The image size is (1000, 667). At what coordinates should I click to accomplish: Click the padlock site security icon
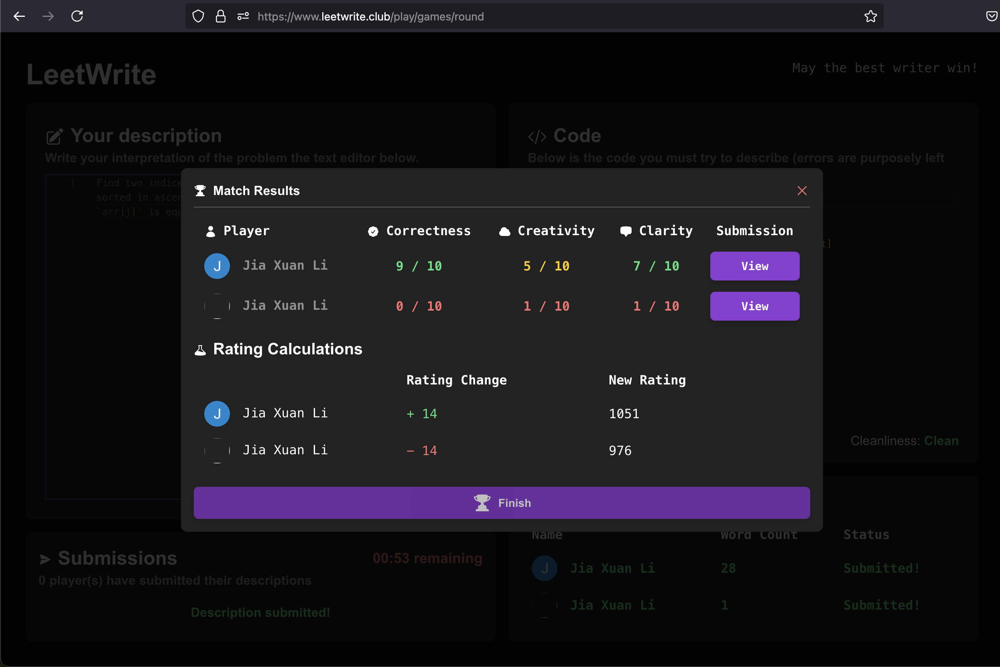tap(220, 16)
